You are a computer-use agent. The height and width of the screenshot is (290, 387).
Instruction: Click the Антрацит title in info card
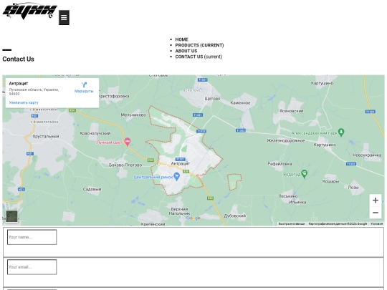coord(19,84)
